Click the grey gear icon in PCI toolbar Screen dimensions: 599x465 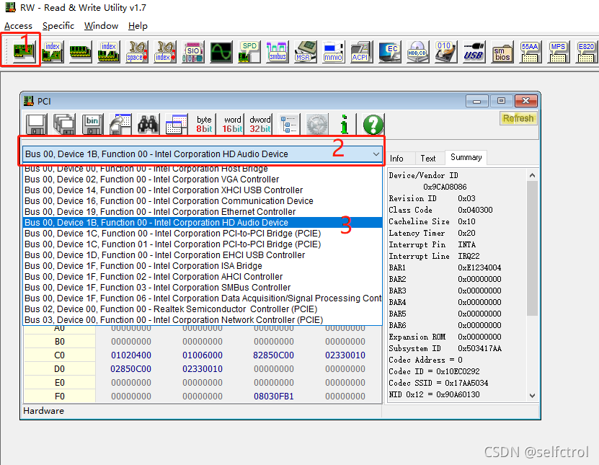pyautogui.click(x=316, y=124)
